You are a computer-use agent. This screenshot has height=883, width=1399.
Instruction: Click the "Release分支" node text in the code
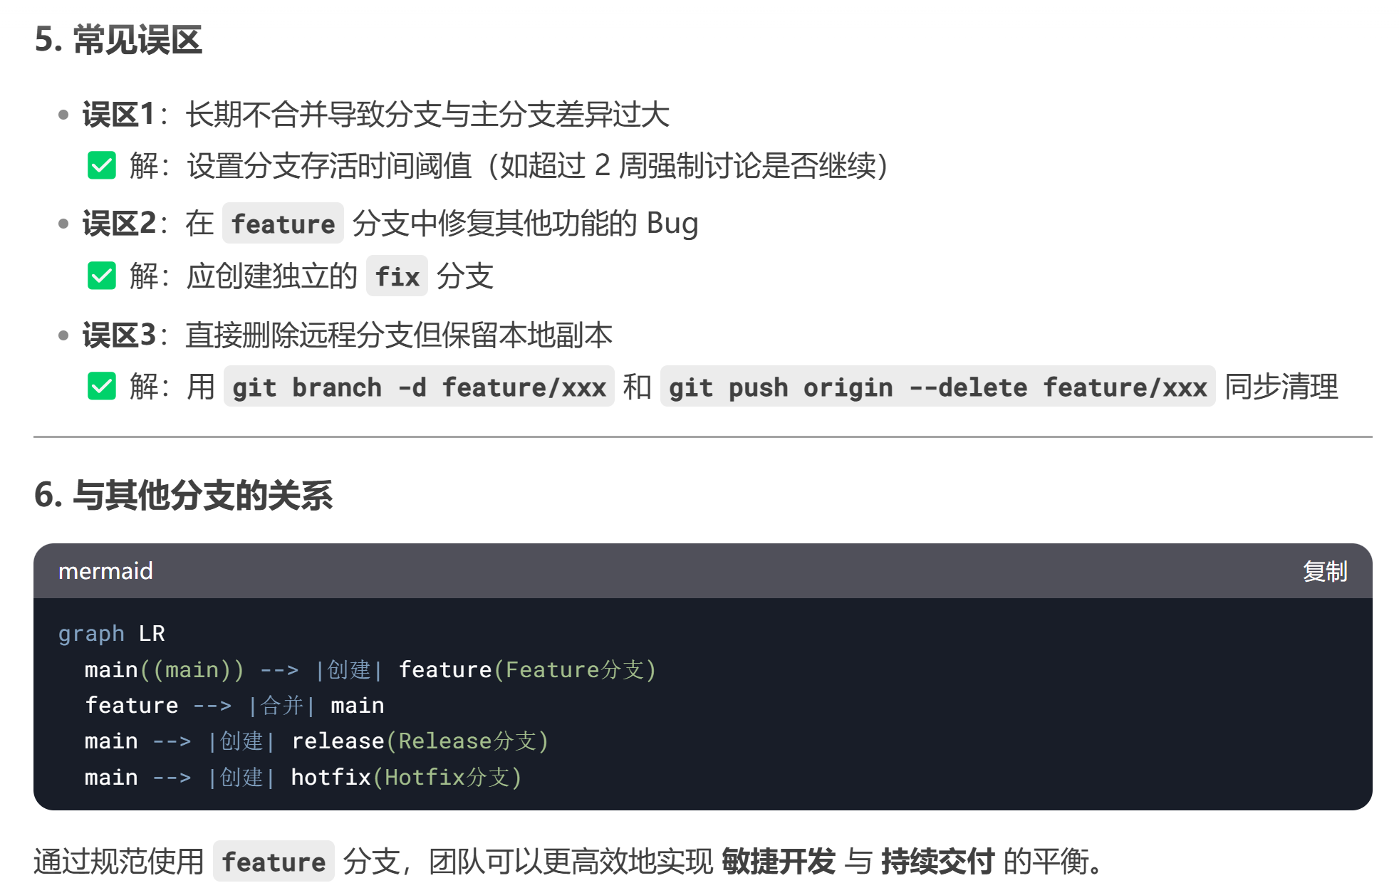[467, 741]
